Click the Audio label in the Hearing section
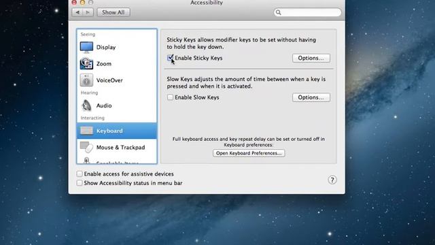The width and height of the screenshot is (435, 245). coord(104,105)
